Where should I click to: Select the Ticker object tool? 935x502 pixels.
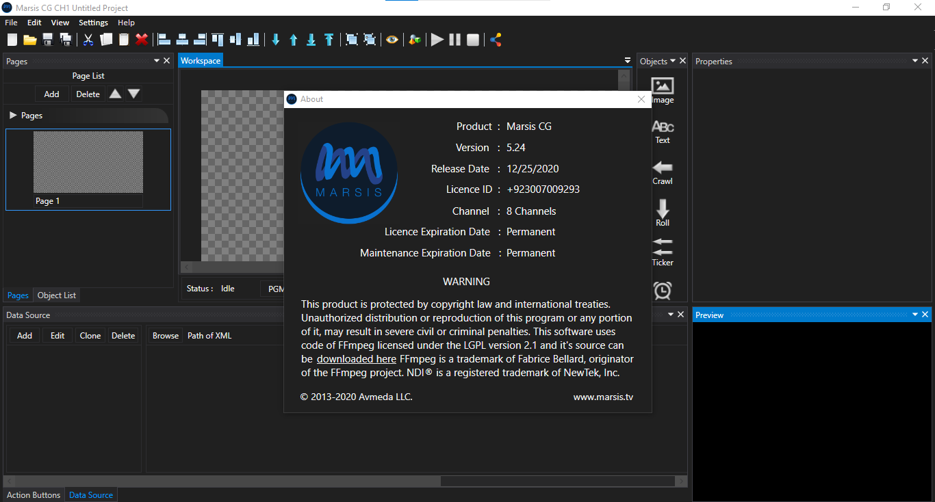click(663, 252)
